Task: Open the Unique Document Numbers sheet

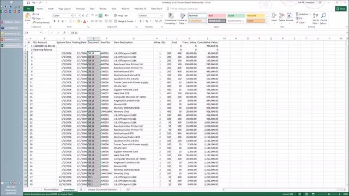Action: click(103, 189)
